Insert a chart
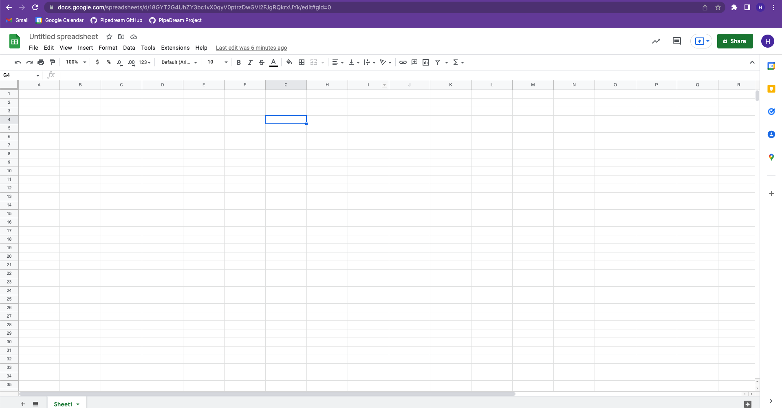 coord(426,62)
